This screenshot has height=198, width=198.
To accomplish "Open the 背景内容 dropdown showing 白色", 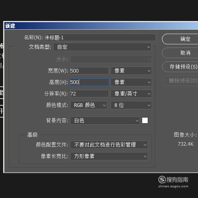I will (x=105, y=120).
